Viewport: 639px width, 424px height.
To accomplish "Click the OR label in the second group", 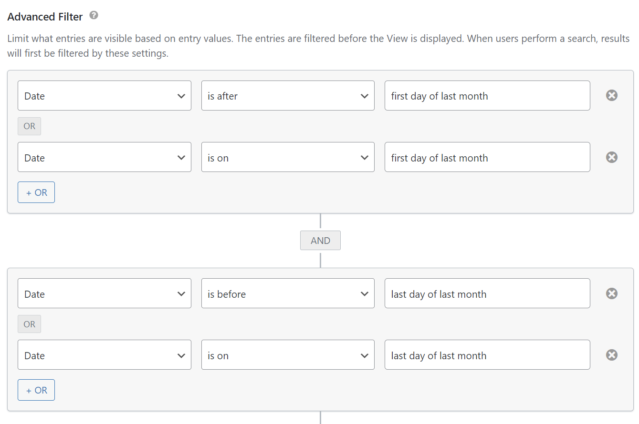I will (30, 324).
